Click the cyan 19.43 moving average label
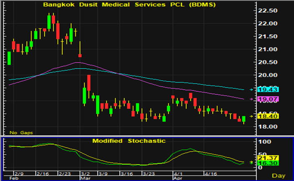Viewport: 294px width, 181px height. click(268, 90)
